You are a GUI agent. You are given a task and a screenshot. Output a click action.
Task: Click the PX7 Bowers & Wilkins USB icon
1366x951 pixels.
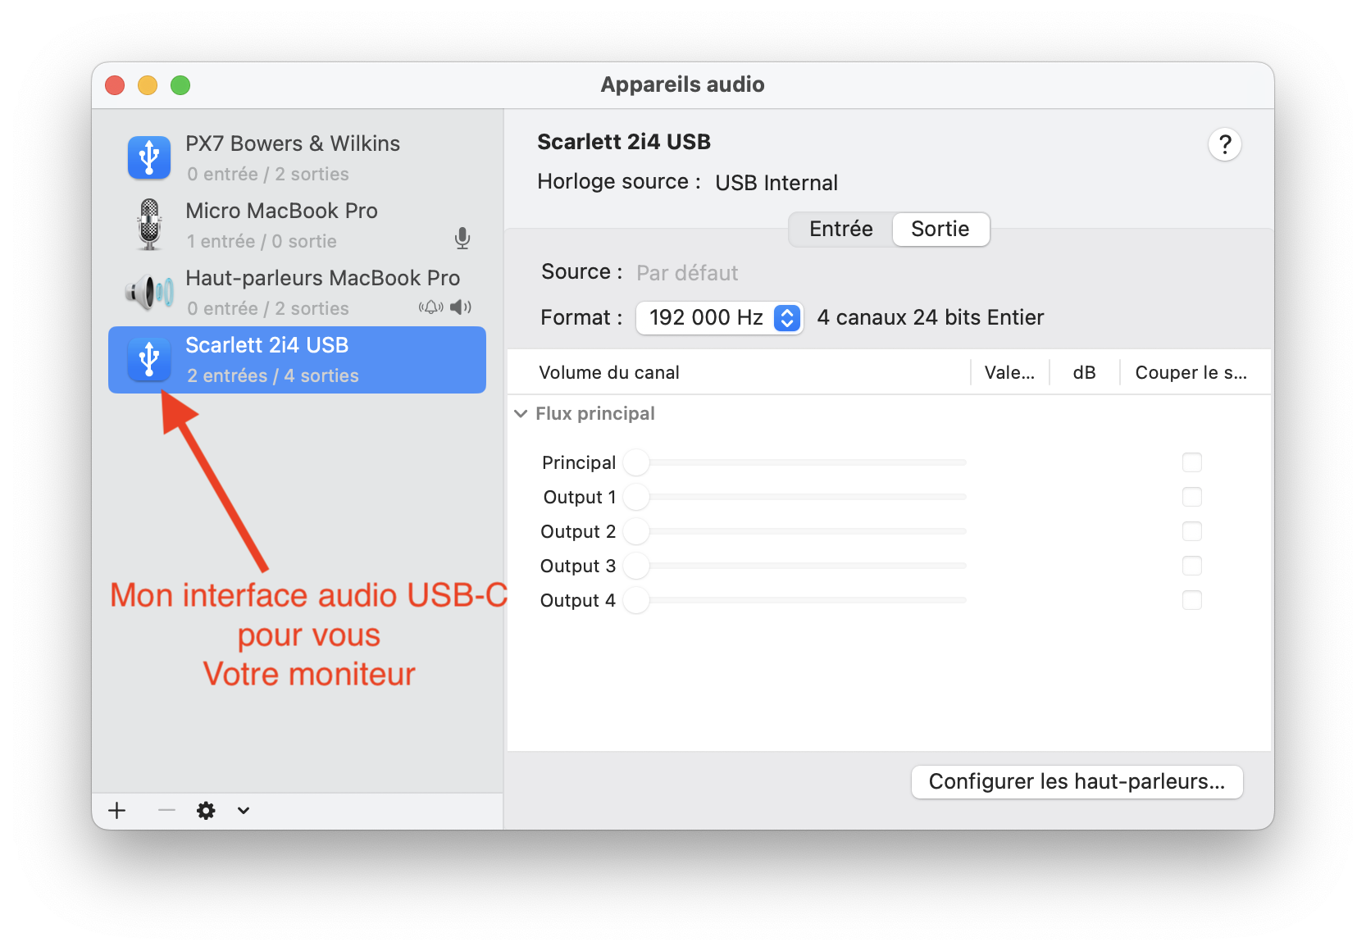coord(149,157)
